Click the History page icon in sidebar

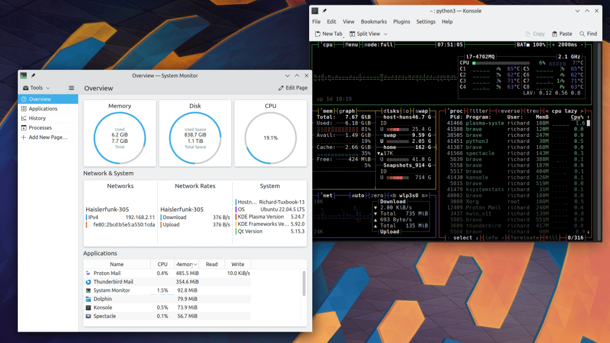[x=24, y=119]
